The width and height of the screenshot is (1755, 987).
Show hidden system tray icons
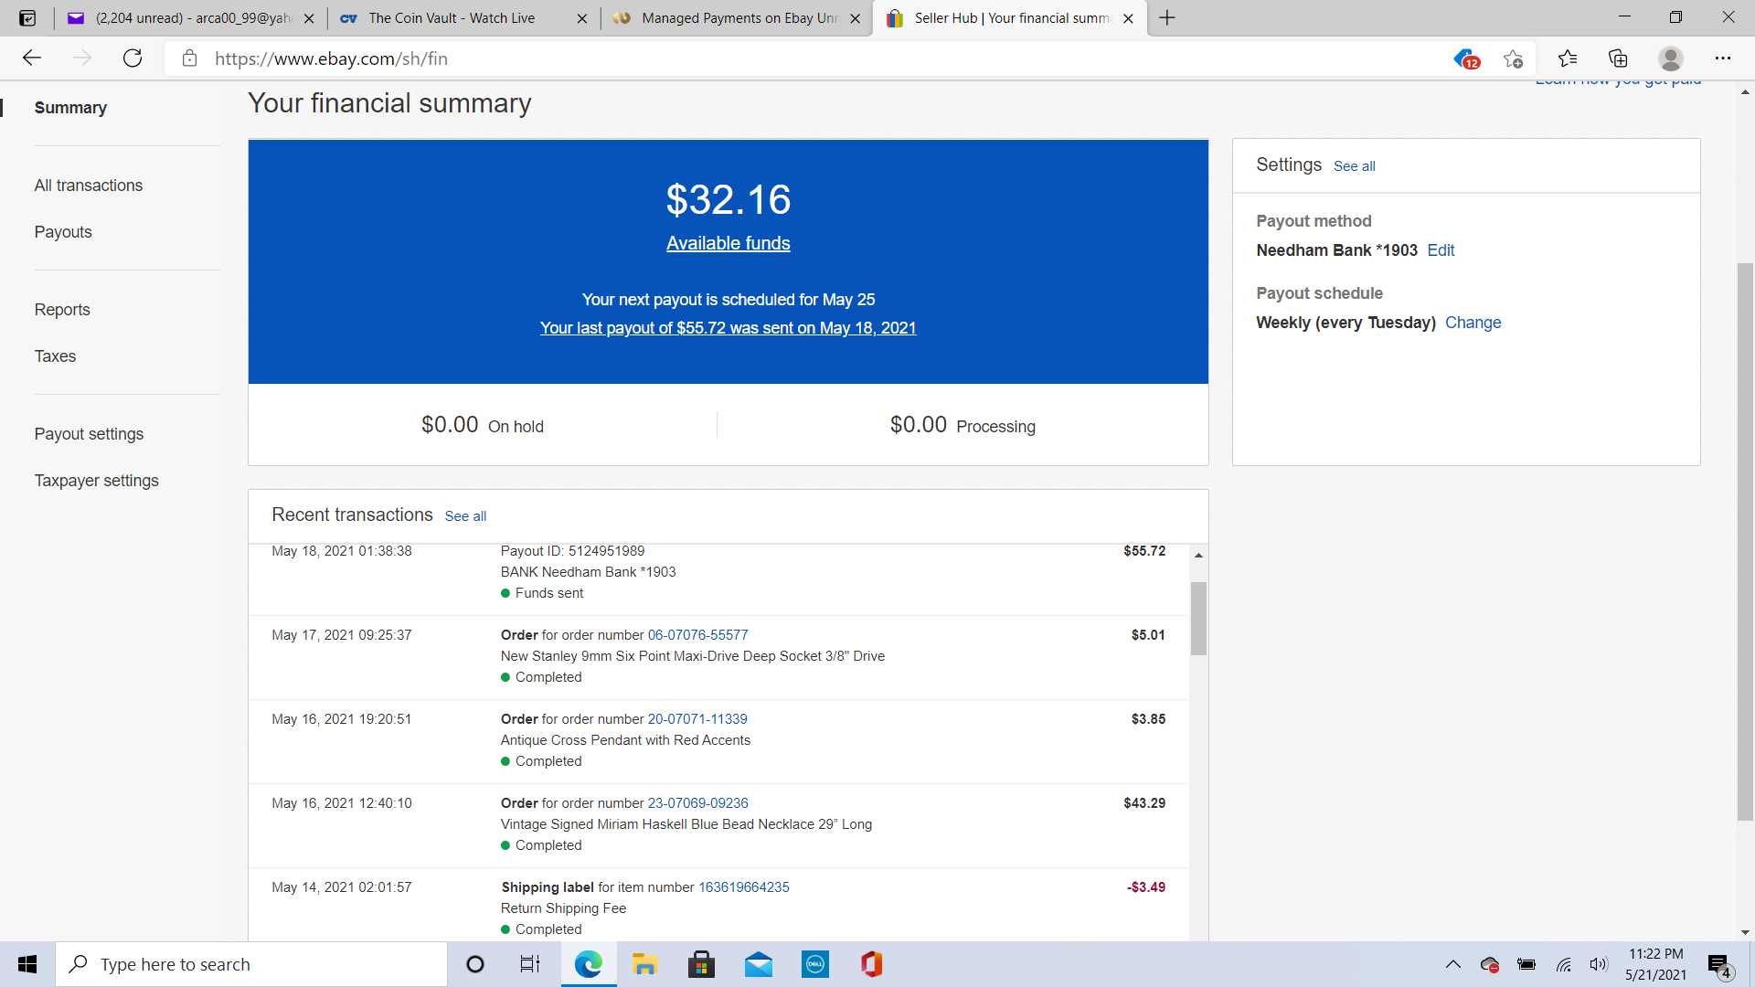click(1453, 964)
